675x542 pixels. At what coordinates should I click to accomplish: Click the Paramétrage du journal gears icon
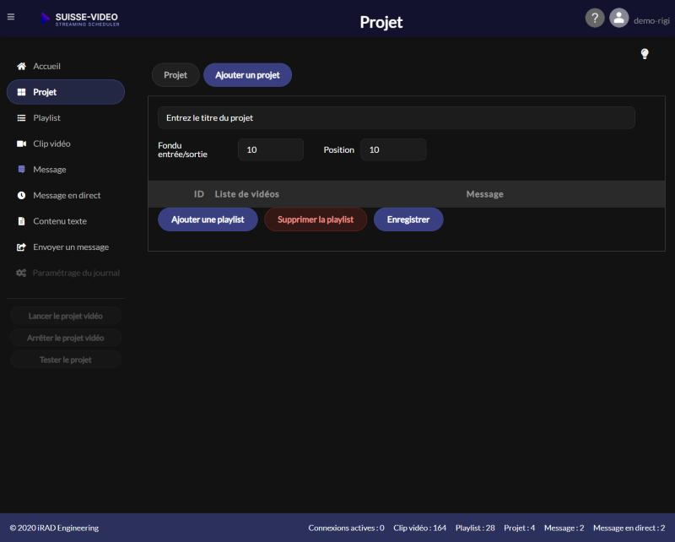[x=21, y=273]
